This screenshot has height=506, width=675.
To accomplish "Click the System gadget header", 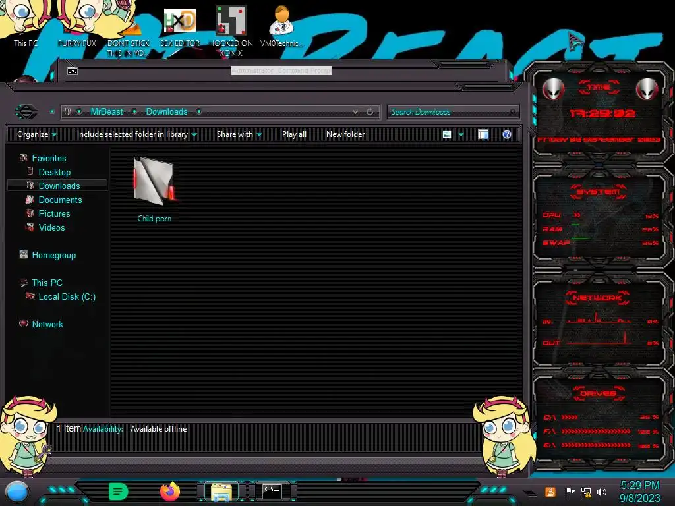I will click(599, 192).
